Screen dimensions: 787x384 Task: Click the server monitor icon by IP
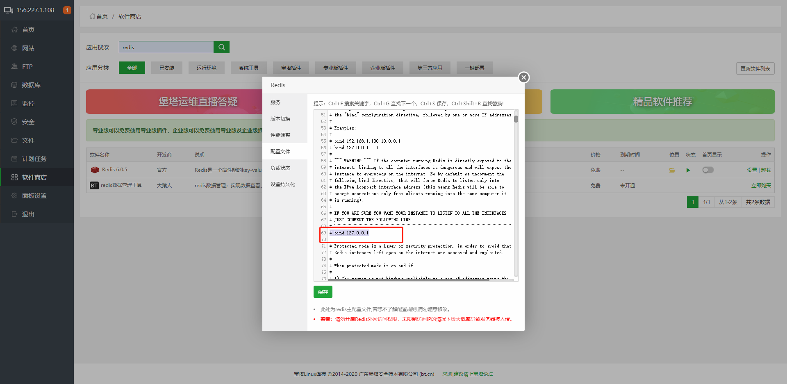coord(9,10)
